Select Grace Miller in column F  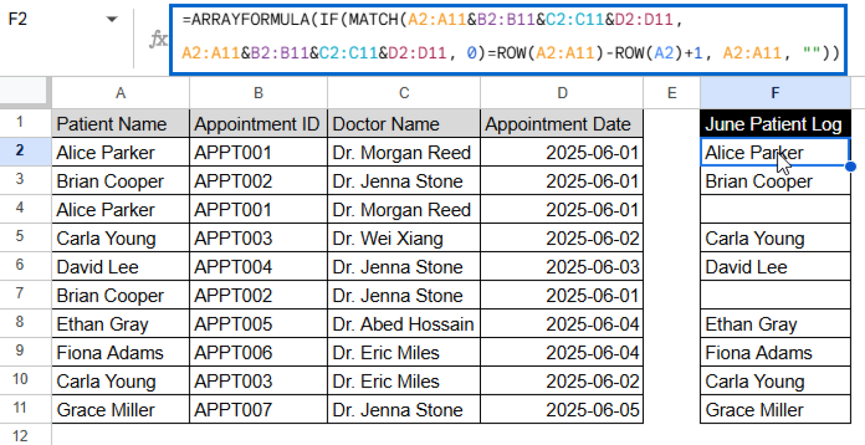(775, 410)
